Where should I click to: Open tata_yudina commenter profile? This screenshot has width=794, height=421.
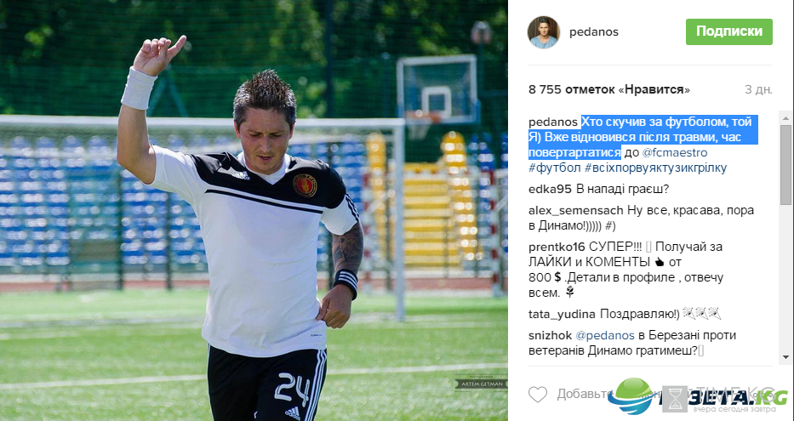[x=562, y=314]
